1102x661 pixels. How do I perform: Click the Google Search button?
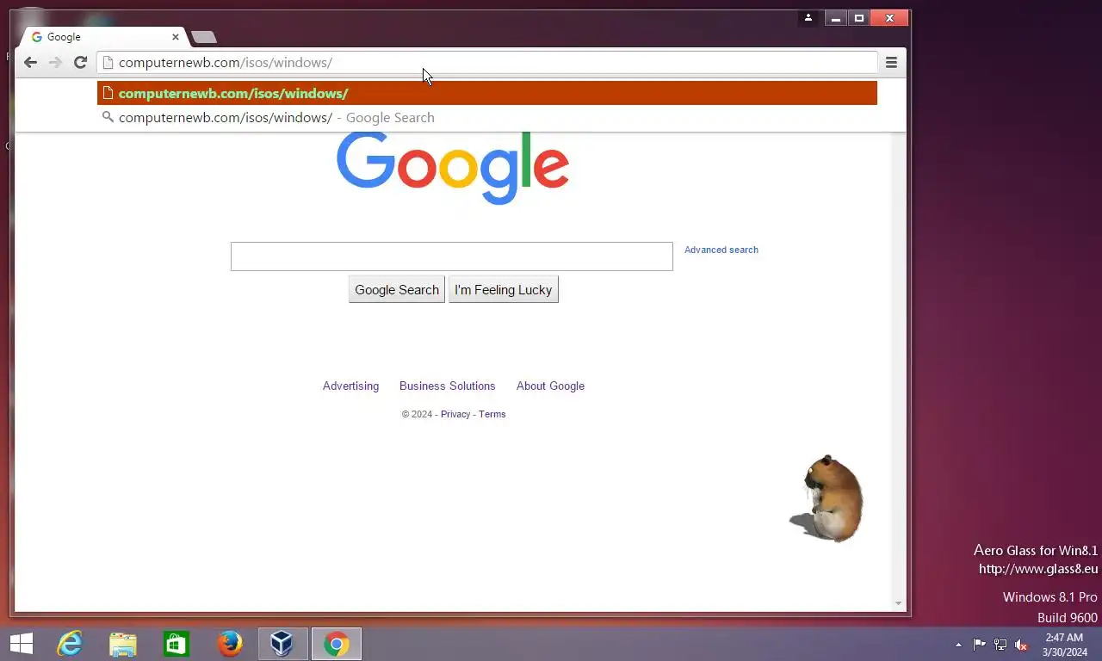pyautogui.click(x=397, y=289)
